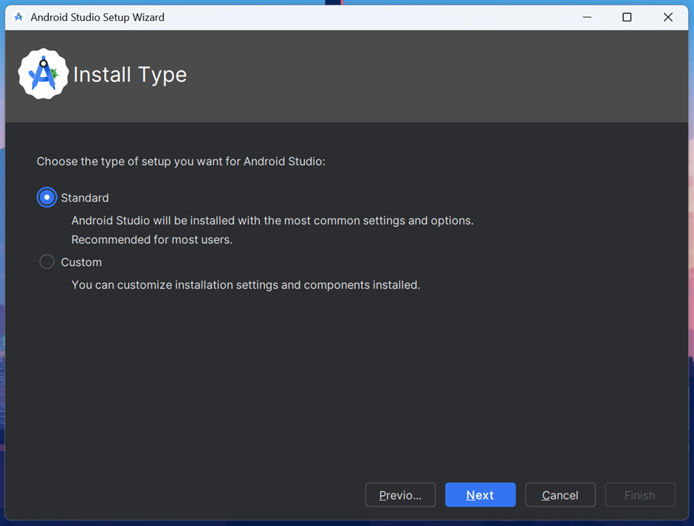Click the 'Custom' option label
Viewport: 694px width, 526px height.
(x=81, y=262)
